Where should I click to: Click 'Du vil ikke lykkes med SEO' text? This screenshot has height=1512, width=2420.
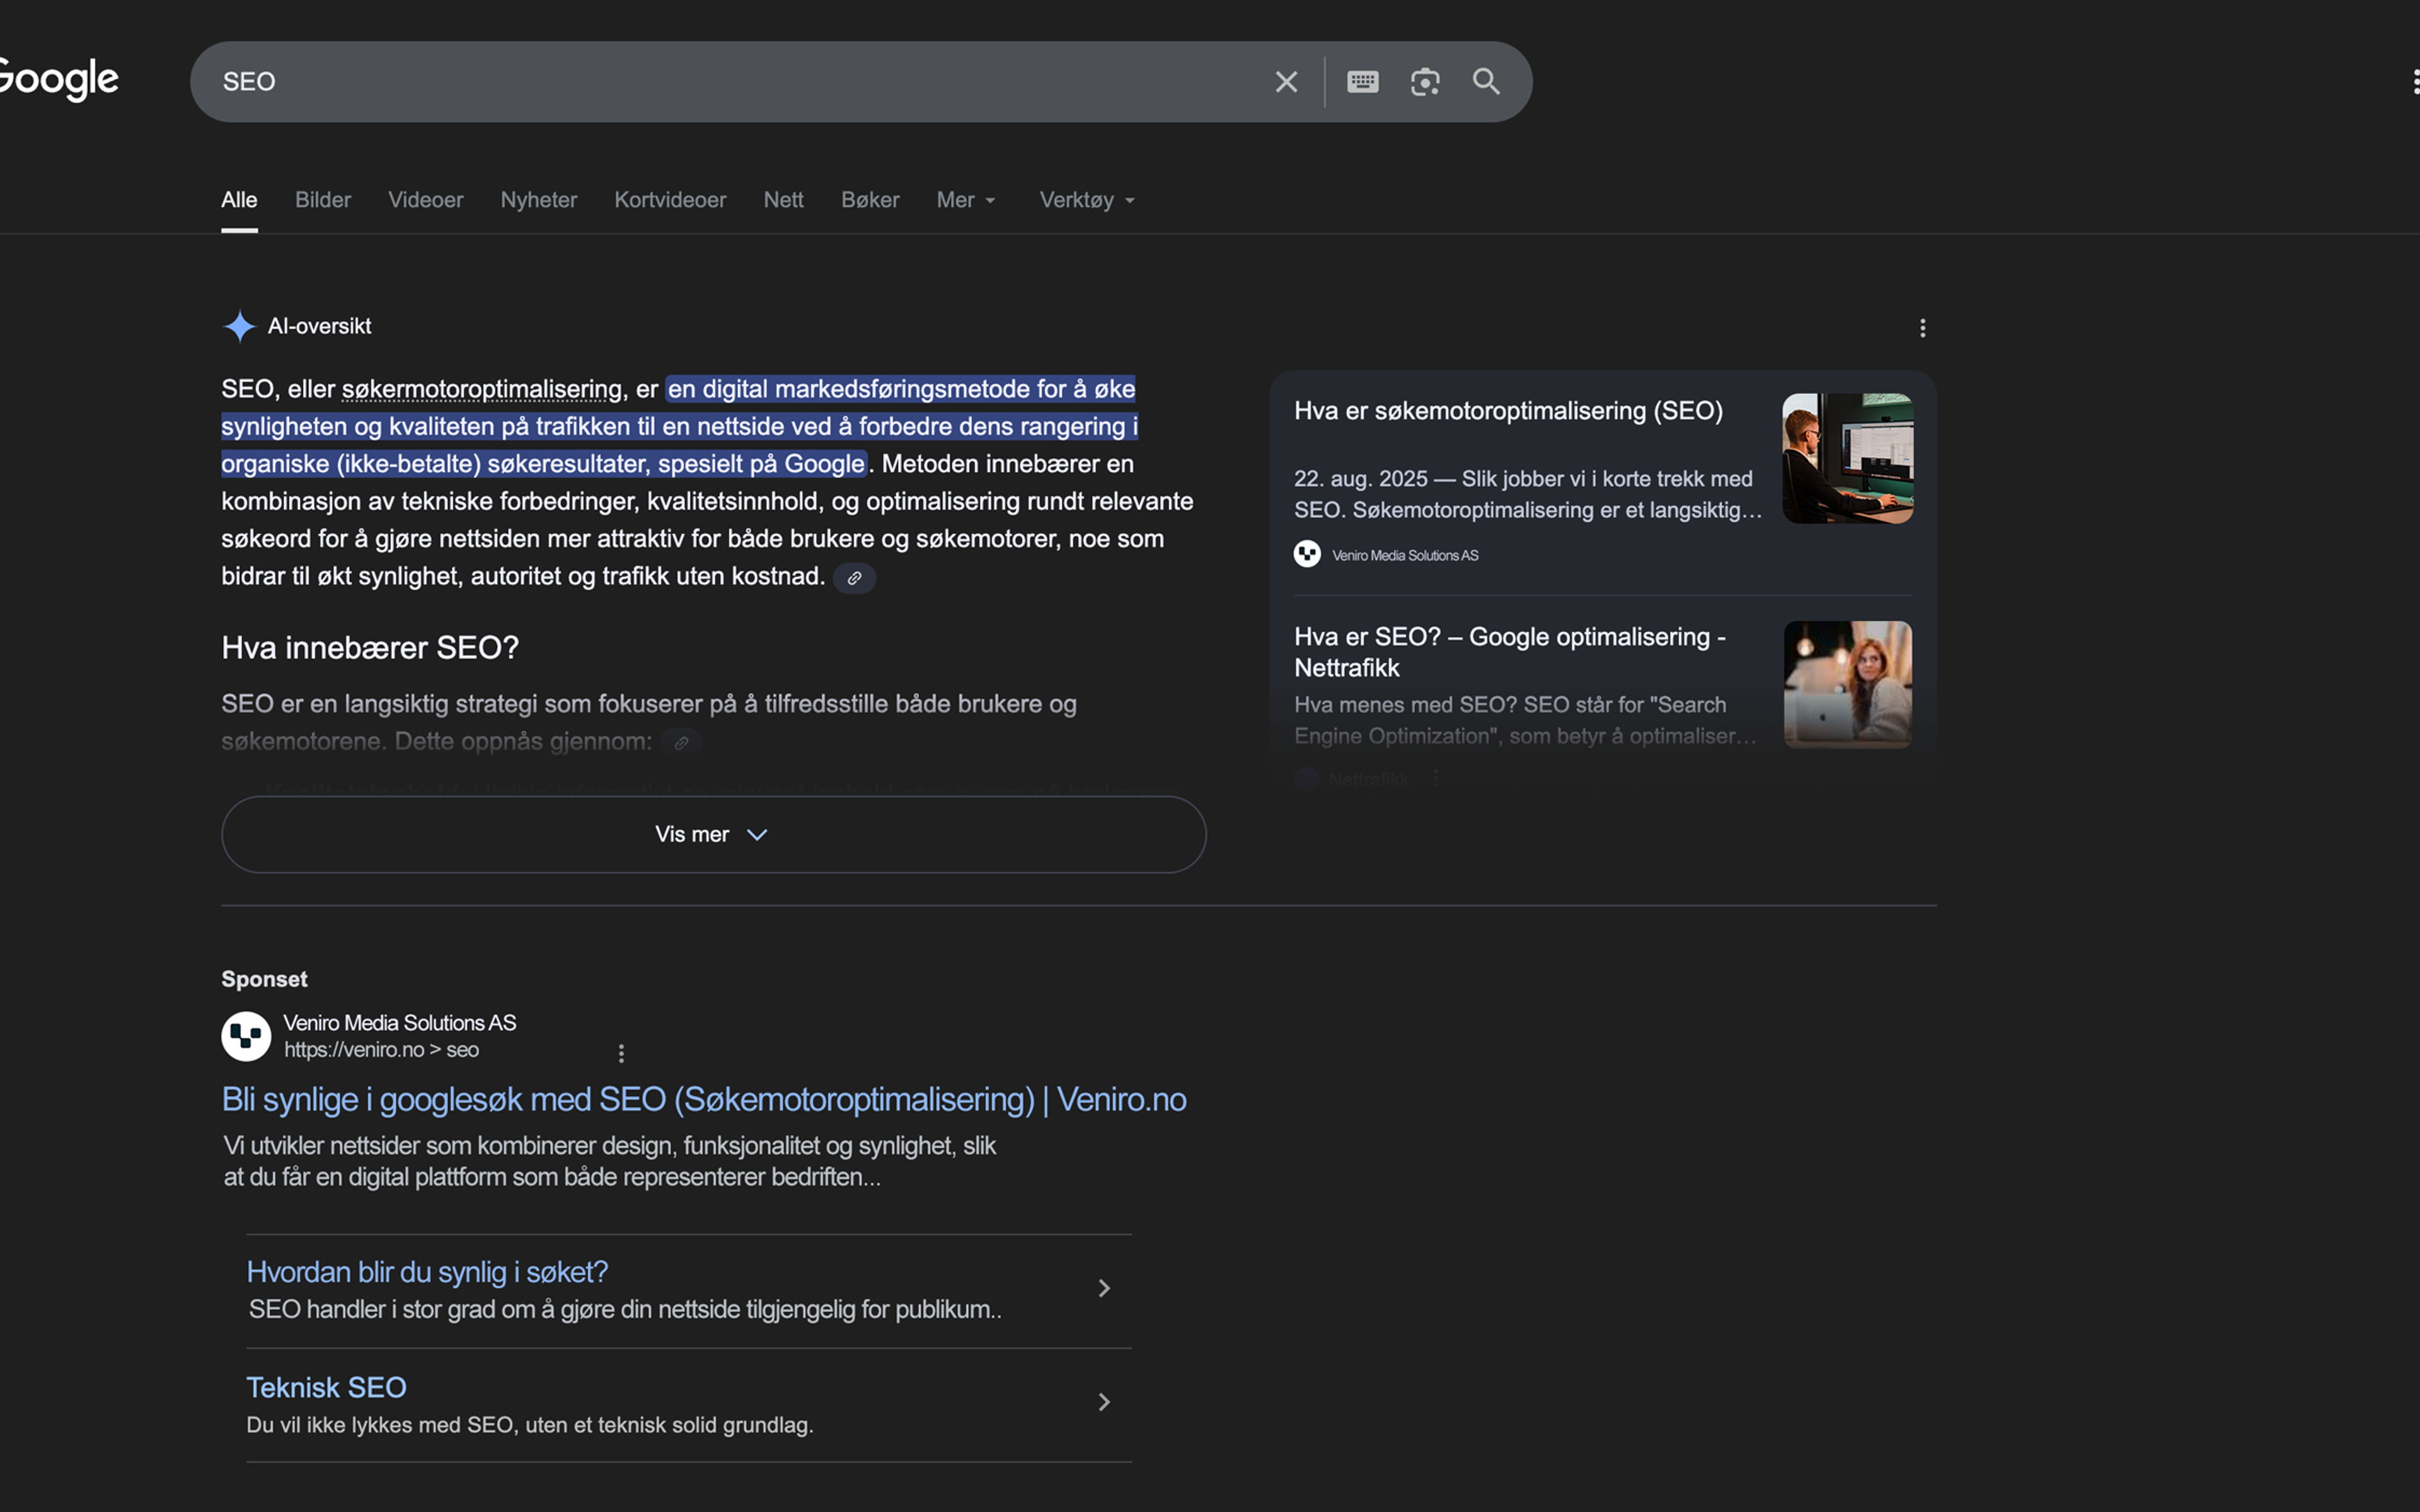530,1425
